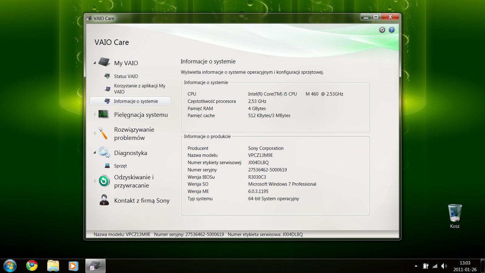Click the My VAIO laptop icon
Image resolution: width=485 pixels, height=273 pixels.
(x=104, y=62)
